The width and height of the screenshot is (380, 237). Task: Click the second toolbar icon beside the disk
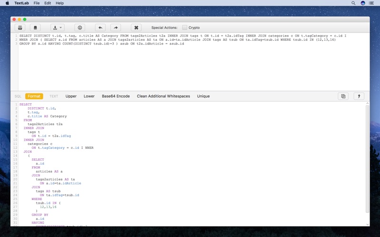35,27
